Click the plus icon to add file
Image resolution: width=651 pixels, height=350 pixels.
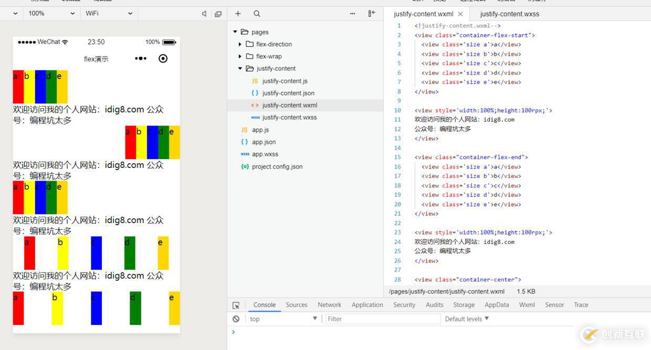pyautogui.click(x=238, y=14)
